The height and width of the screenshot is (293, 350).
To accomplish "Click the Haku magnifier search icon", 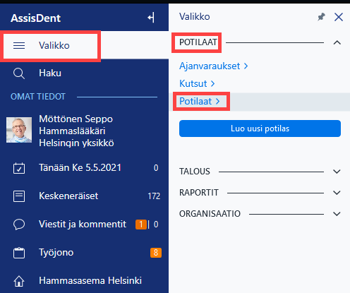I will [19, 73].
